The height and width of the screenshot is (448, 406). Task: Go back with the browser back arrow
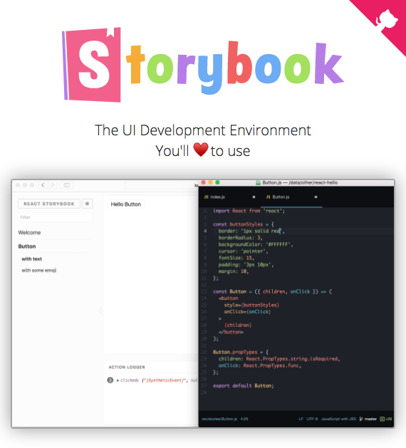[43, 185]
